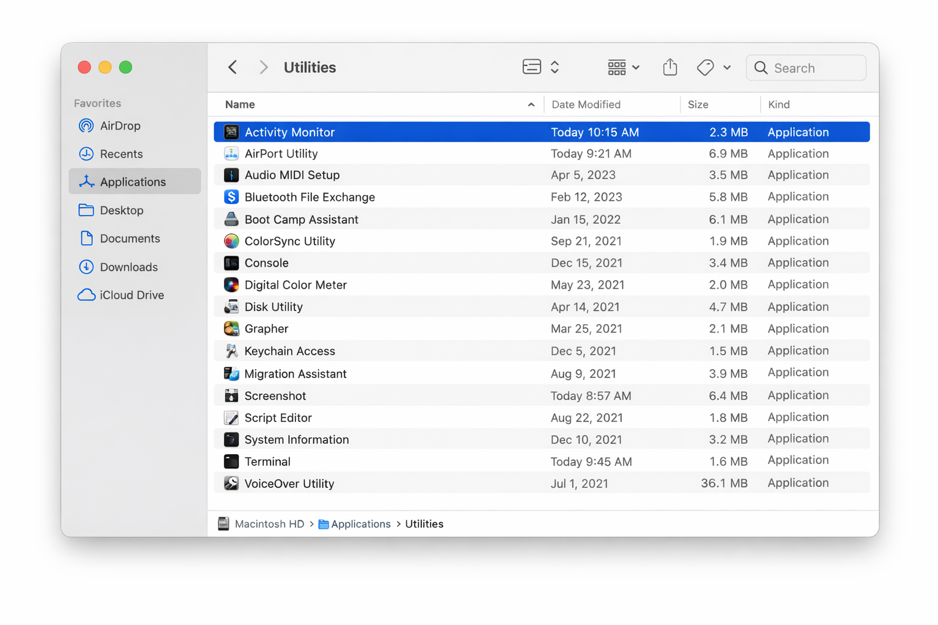Click the Terminal app icon
938x625 pixels.
pos(231,461)
